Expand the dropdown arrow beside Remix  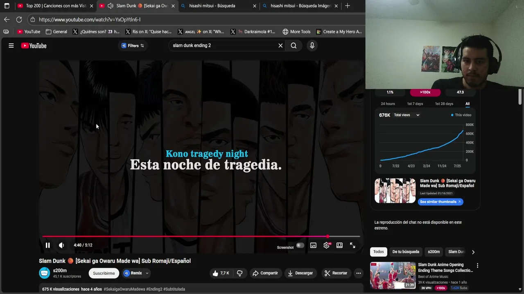point(147,273)
